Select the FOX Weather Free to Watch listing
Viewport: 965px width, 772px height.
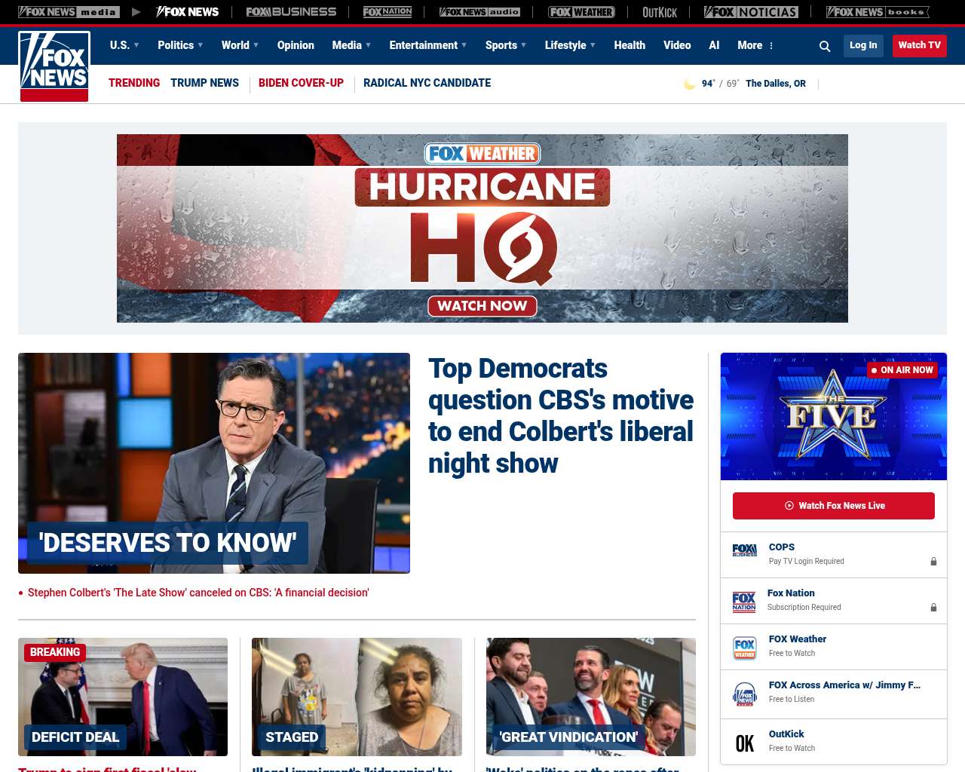click(x=834, y=647)
